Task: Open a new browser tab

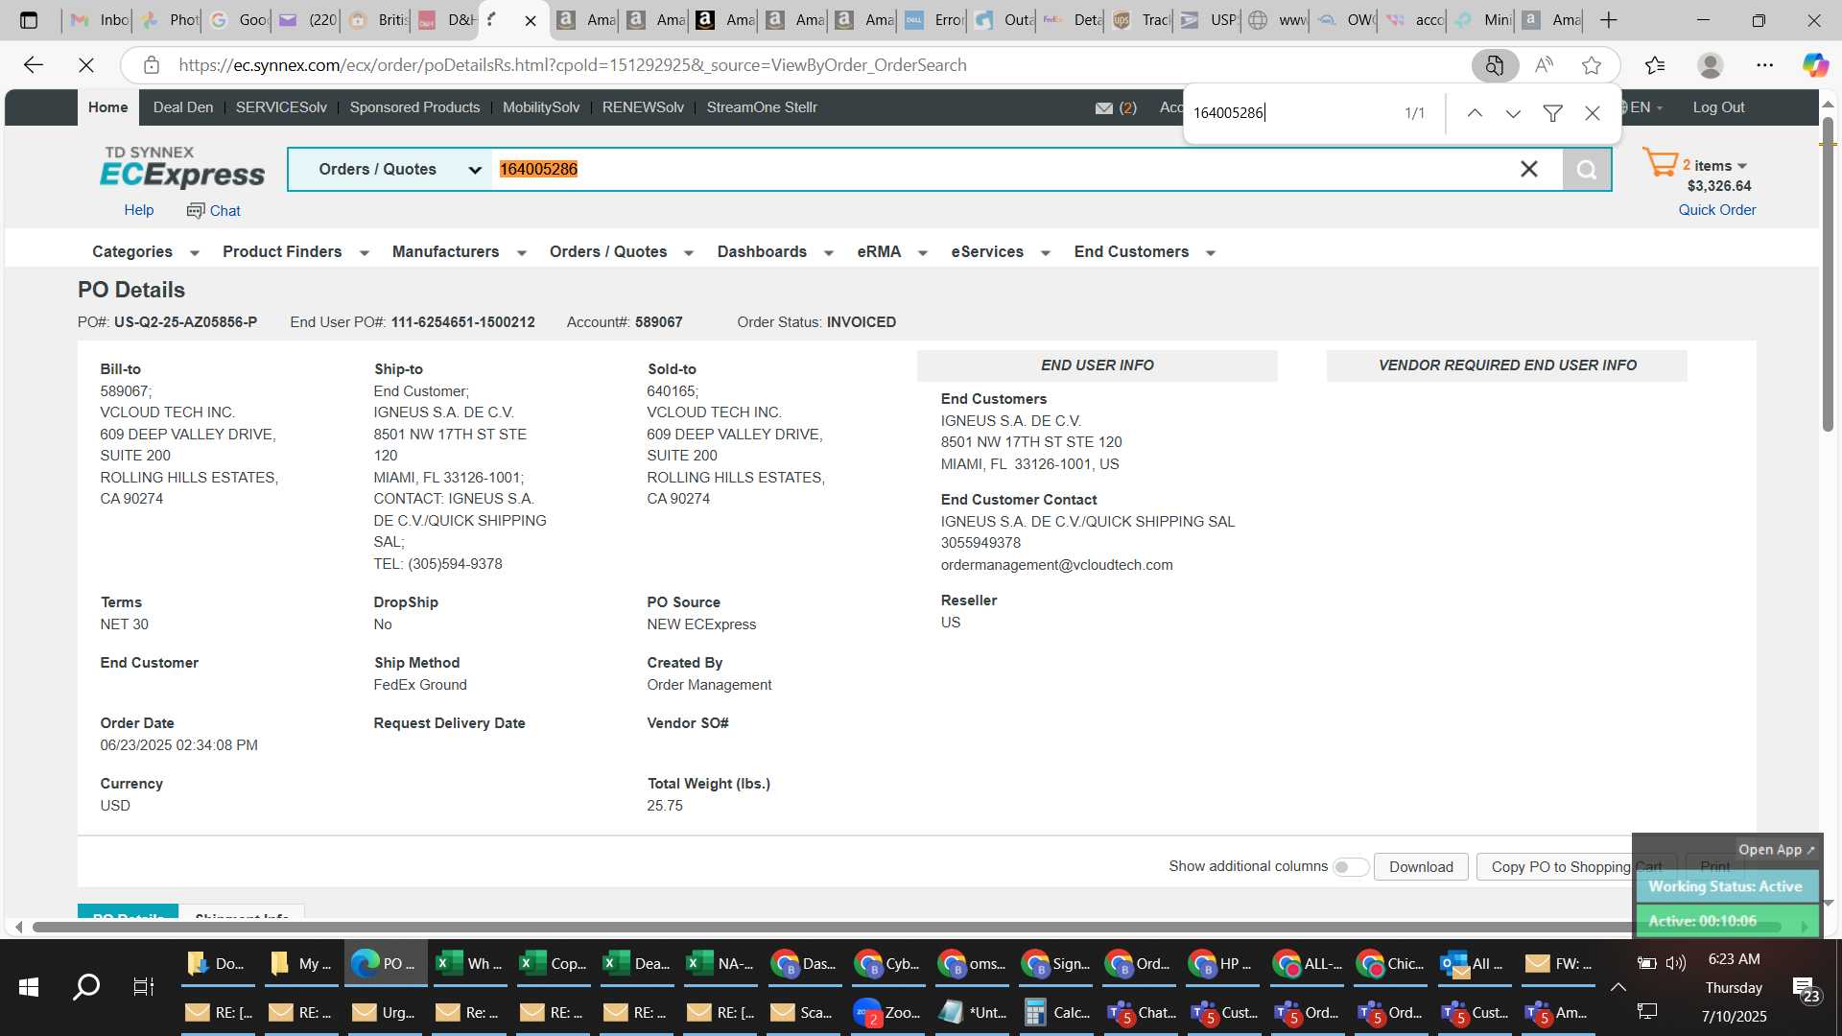Action: click(1609, 20)
